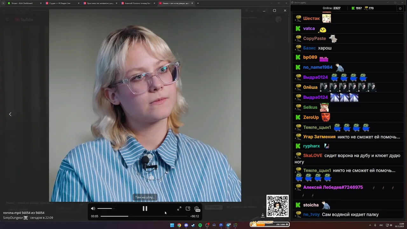Click the Kick viewer count 1557

click(356, 8)
